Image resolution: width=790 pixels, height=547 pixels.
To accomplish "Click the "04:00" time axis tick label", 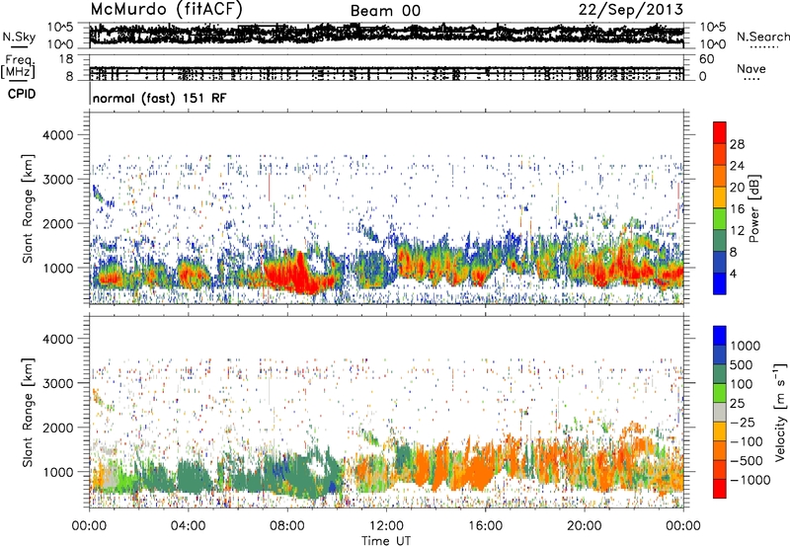I will pyautogui.click(x=188, y=526).
